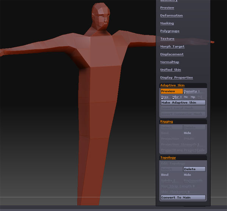Open the Masking sub-palette
The image size is (227, 211).
167,23
